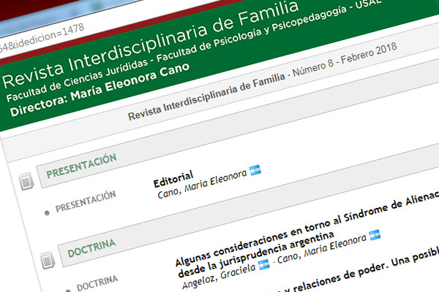Open the article mentioning 'relaciones de poder'
439x292 pixels.
click(359, 272)
